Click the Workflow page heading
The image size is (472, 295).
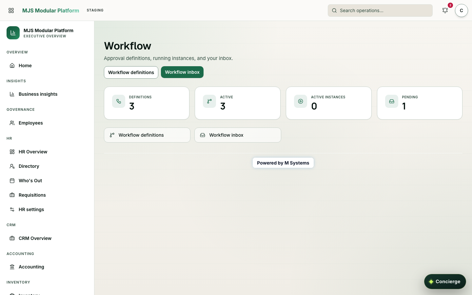[128, 46]
